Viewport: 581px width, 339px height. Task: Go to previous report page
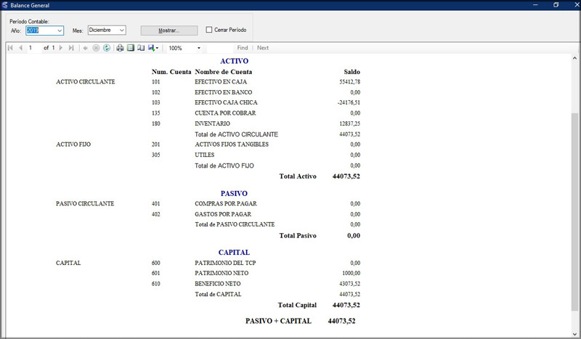tap(20, 48)
